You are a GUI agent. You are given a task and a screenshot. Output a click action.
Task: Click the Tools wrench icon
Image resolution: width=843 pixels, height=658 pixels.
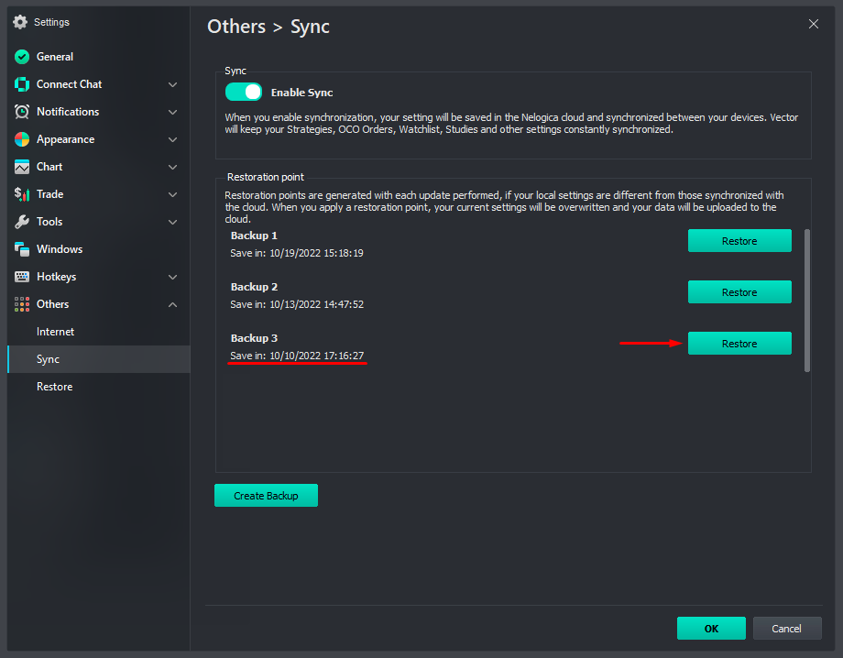(22, 222)
